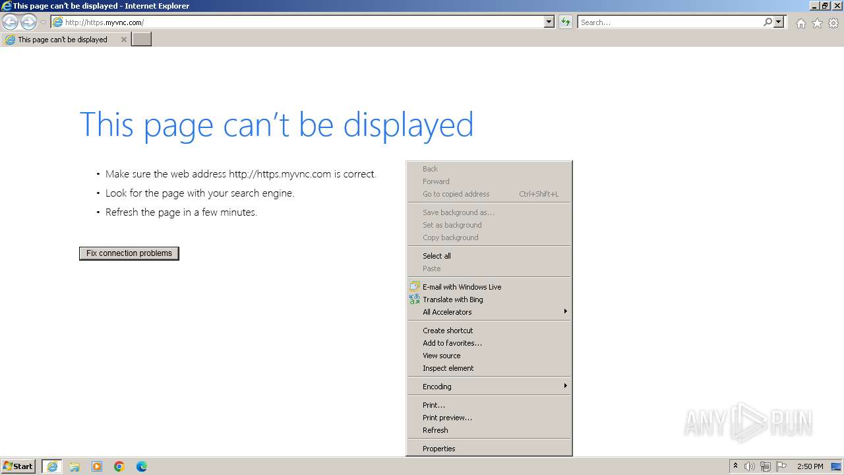Expand the address bar autocomplete dropdown
The width and height of the screenshot is (844, 475).
point(549,22)
